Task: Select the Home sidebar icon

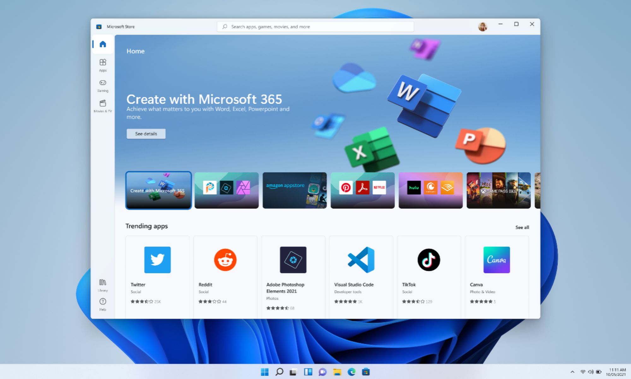Action: (103, 44)
